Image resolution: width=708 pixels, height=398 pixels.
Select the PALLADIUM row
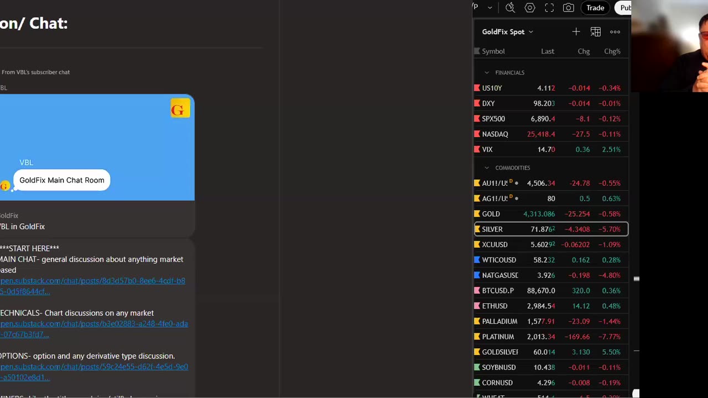551,321
